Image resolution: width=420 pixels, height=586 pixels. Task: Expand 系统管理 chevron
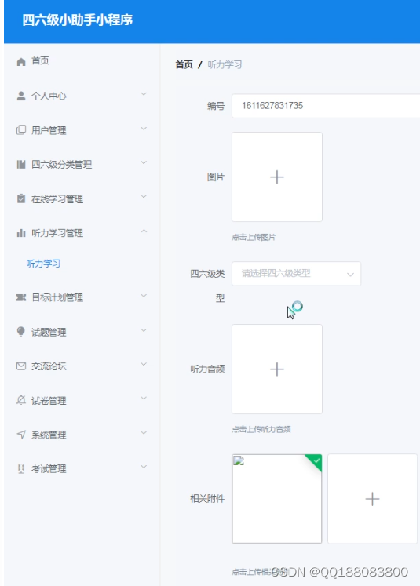coord(144,433)
